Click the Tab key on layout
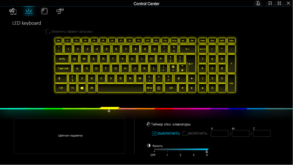The image size is (293, 165). point(62,59)
